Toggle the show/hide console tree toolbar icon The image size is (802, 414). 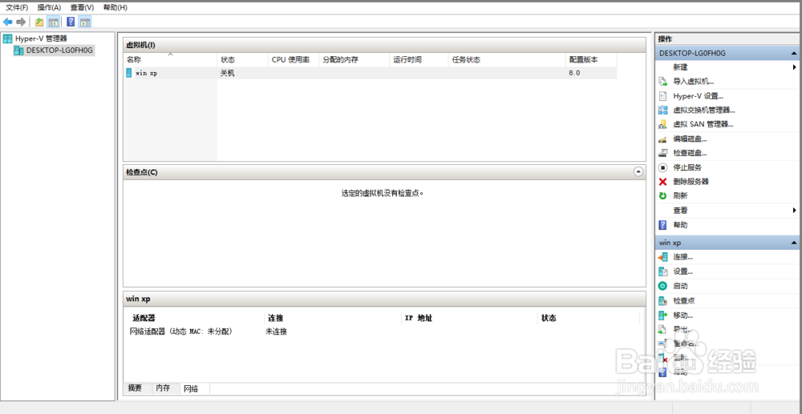pyautogui.click(x=53, y=22)
